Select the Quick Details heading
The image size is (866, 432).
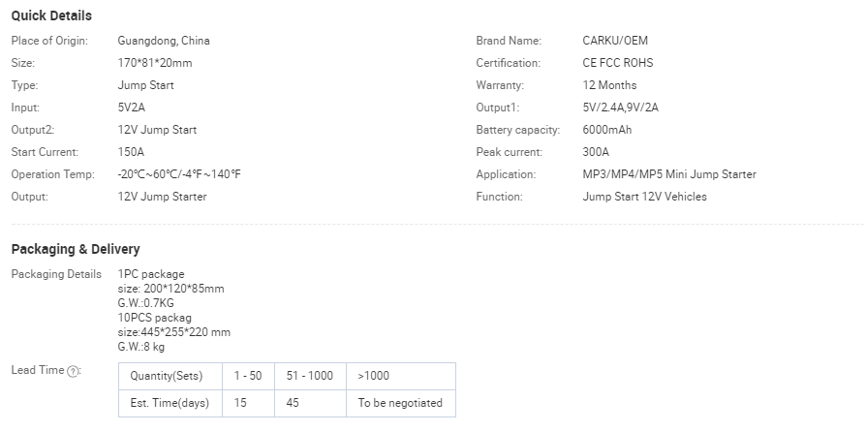click(51, 15)
